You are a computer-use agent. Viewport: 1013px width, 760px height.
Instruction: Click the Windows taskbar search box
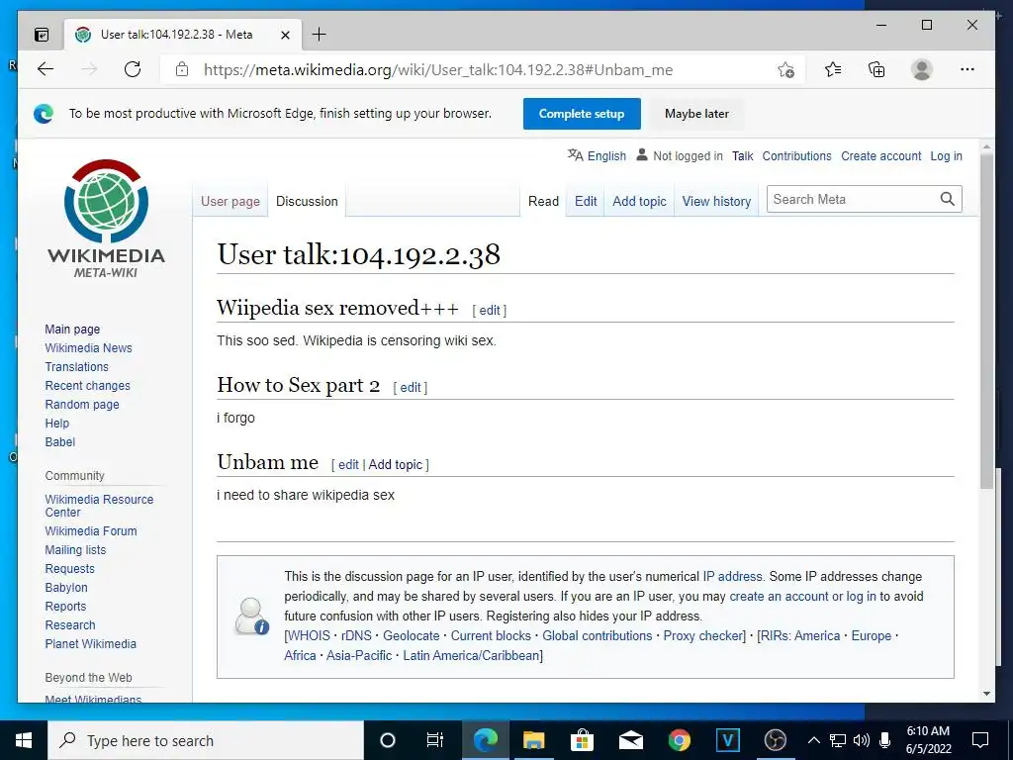(x=206, y=740)
